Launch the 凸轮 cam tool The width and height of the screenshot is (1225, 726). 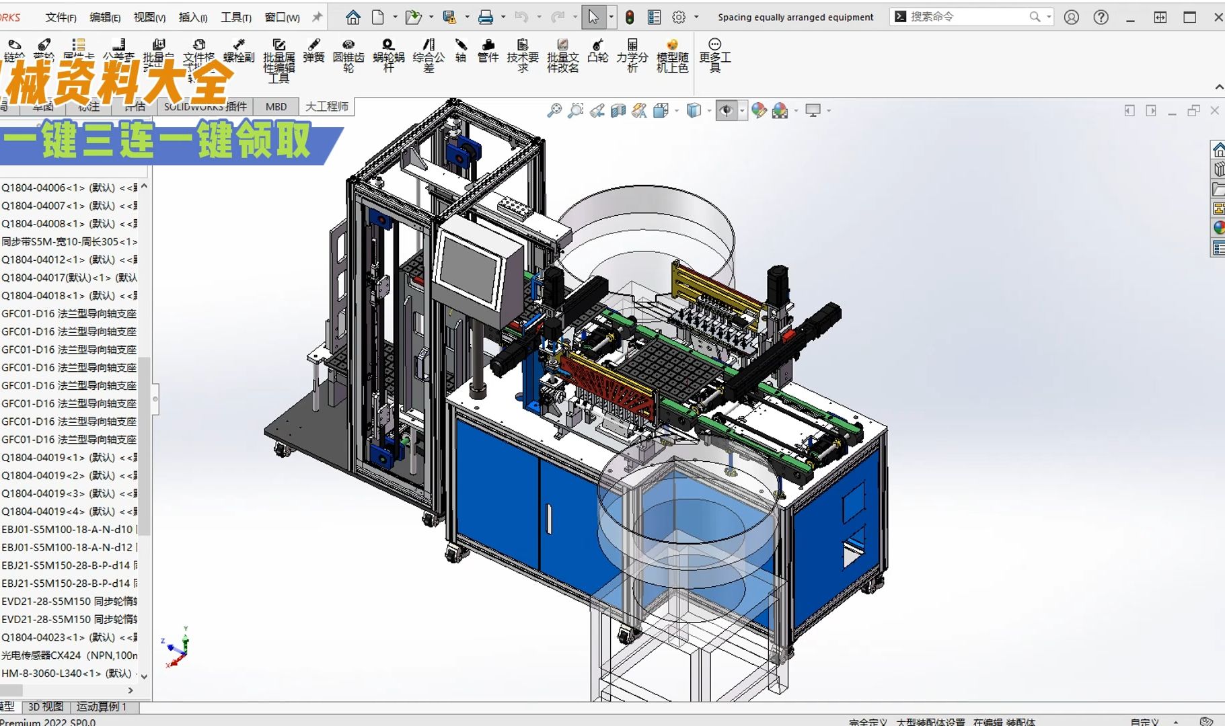pyautogui.click(x=597, y=51)
